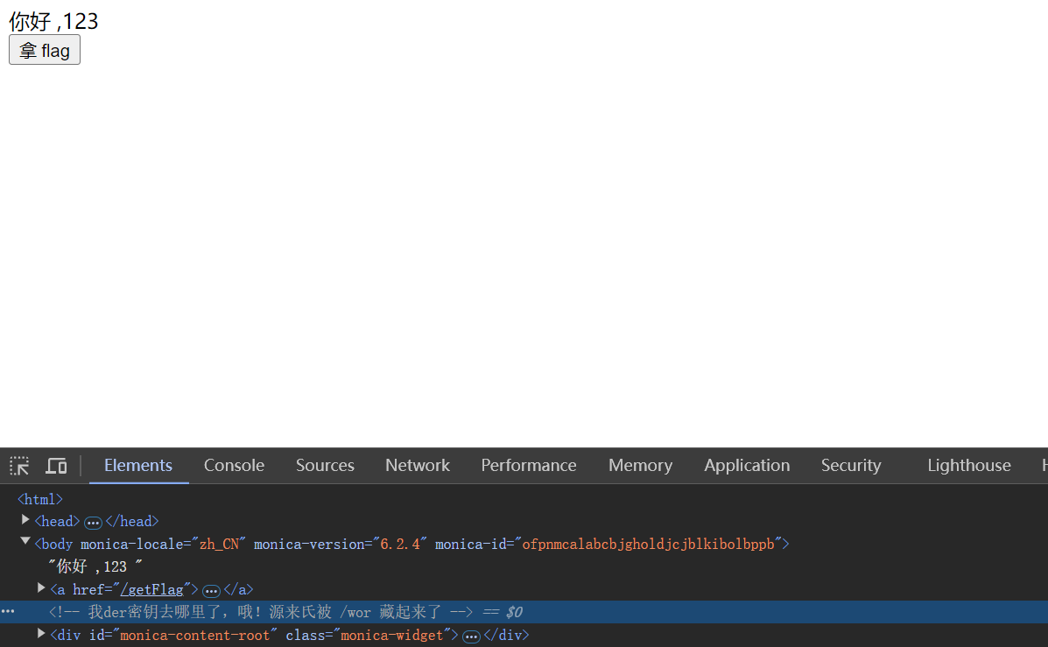Toggle the device toolbar emulation mode

click(x=55, y=465)
